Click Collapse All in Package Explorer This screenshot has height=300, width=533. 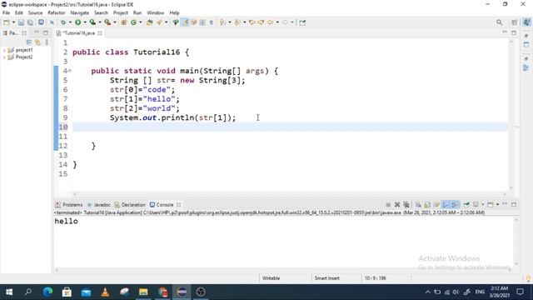point(29,42)
